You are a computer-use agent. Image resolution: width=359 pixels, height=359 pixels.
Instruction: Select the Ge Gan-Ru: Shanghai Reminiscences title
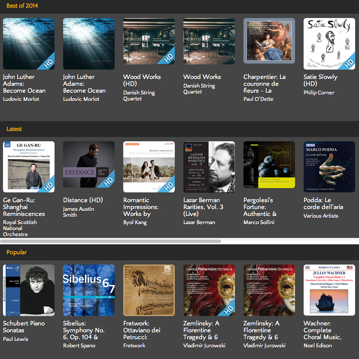point(24,207)
